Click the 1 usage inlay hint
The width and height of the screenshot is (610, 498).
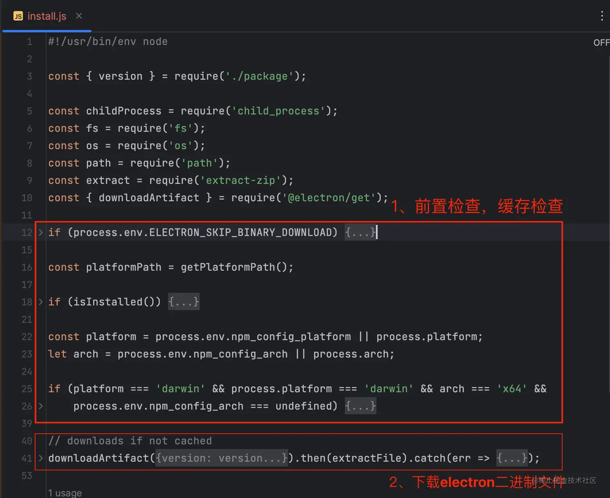click(x=65, y=493)
